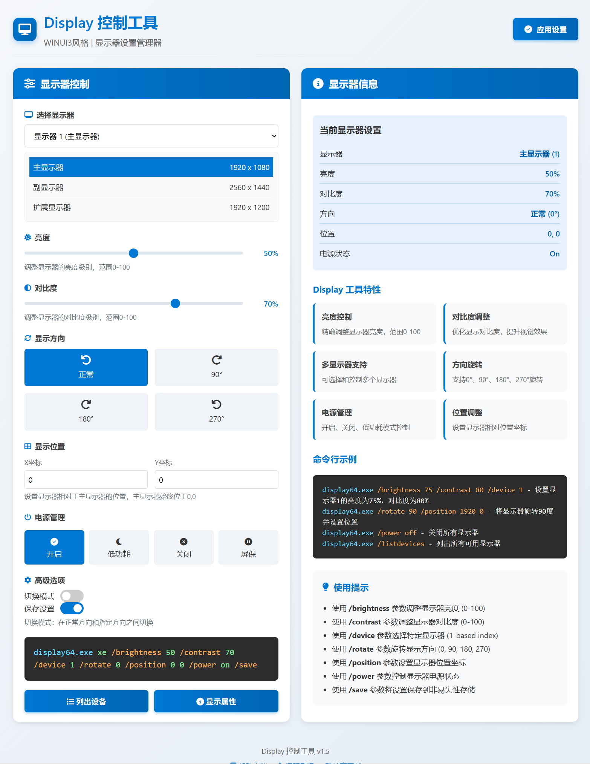Select 扩展显示器 1920 x 1200 row
Image resolution: width=590 pixels, height=764 pixels.
[151, 207]
